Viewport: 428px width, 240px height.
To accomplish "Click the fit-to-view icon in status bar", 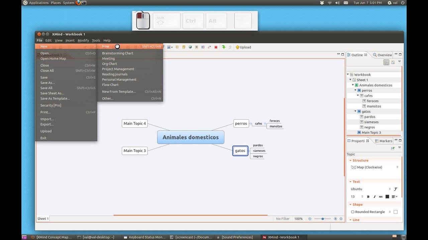I will tap(341, 219).
